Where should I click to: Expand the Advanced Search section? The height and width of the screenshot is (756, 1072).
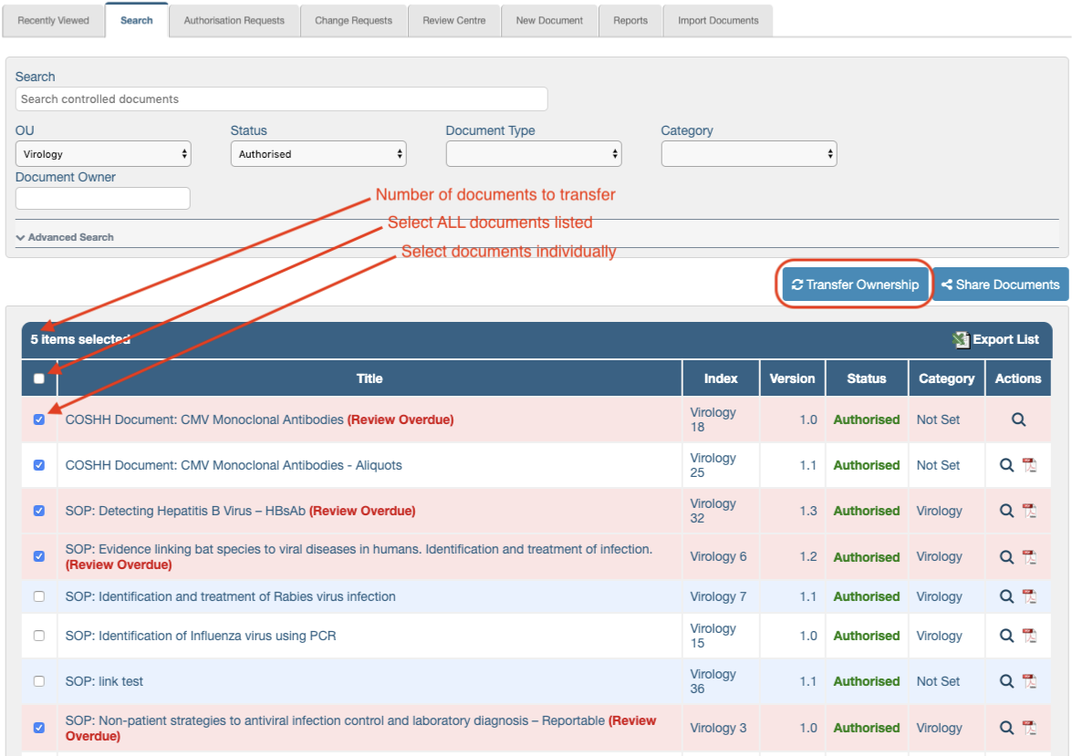[x=65, y=237]
